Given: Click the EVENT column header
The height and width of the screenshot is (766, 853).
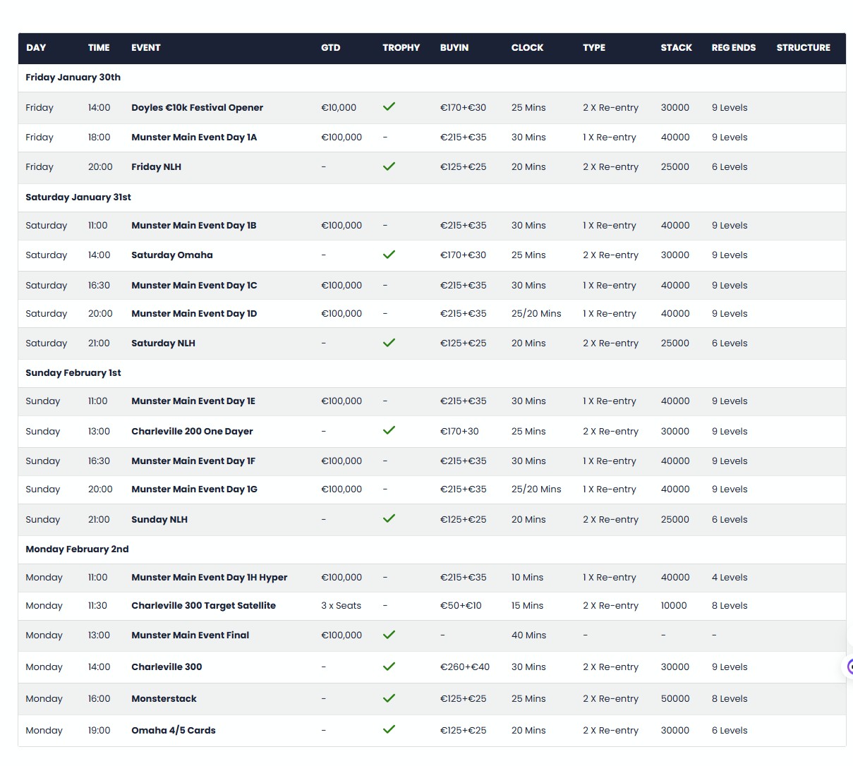Looking at the screenshot, I should (145, 48).
